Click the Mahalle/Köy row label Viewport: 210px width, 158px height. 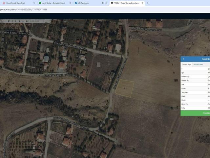pos(185,77)
